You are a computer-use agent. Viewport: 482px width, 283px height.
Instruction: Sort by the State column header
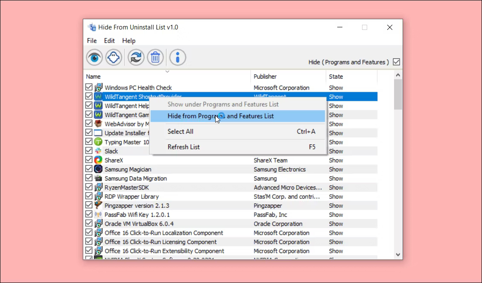(351, 76)
